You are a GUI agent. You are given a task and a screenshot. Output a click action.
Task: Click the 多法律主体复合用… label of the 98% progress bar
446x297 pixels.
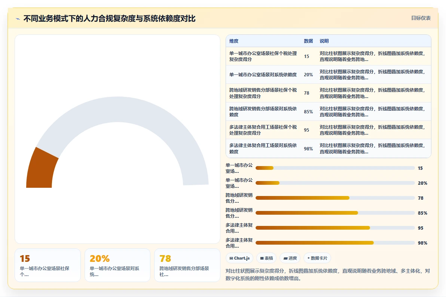[x=239, y=243]
